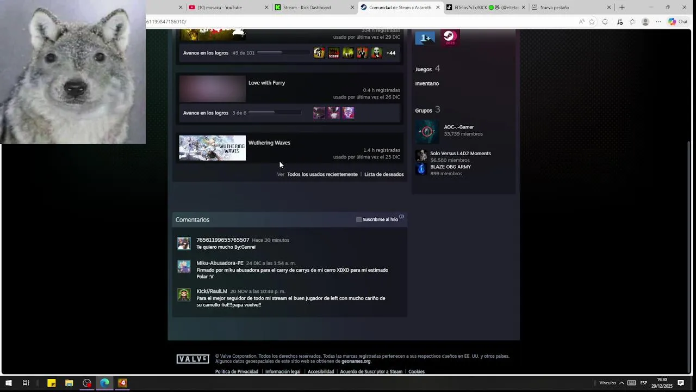Open Copilot Chat in Edge
696x392 pixels.
tap(678, 22)
